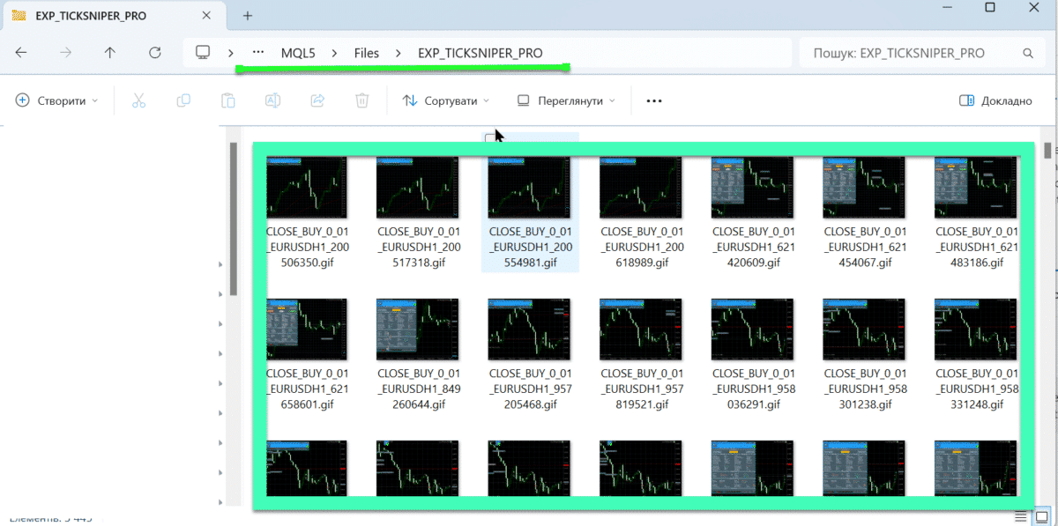
Task: Click the Cut scissors icon
Action: (138, 100)
